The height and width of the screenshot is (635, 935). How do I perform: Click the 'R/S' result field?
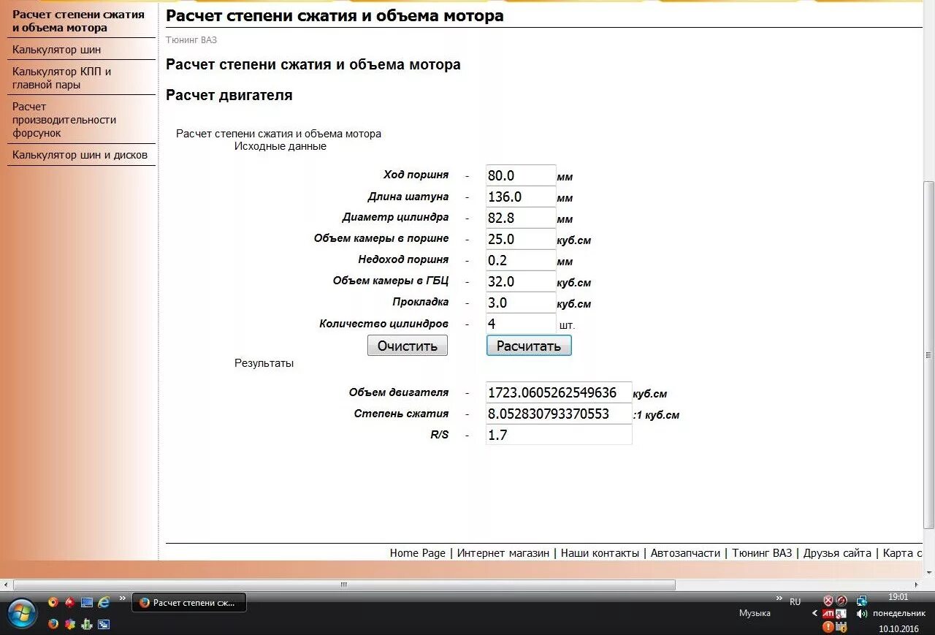point(559,435)
